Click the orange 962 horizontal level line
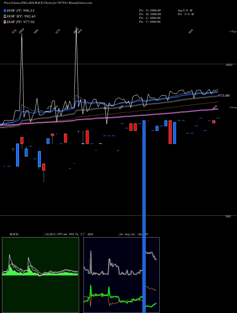The width and height of the screenshot is (237, 313). pos(118,216)
